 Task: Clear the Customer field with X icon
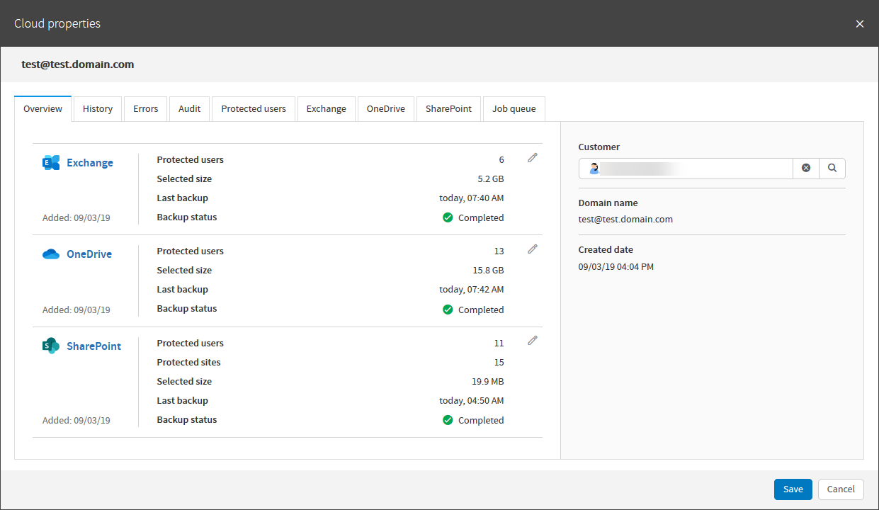[x=806, y=169]
